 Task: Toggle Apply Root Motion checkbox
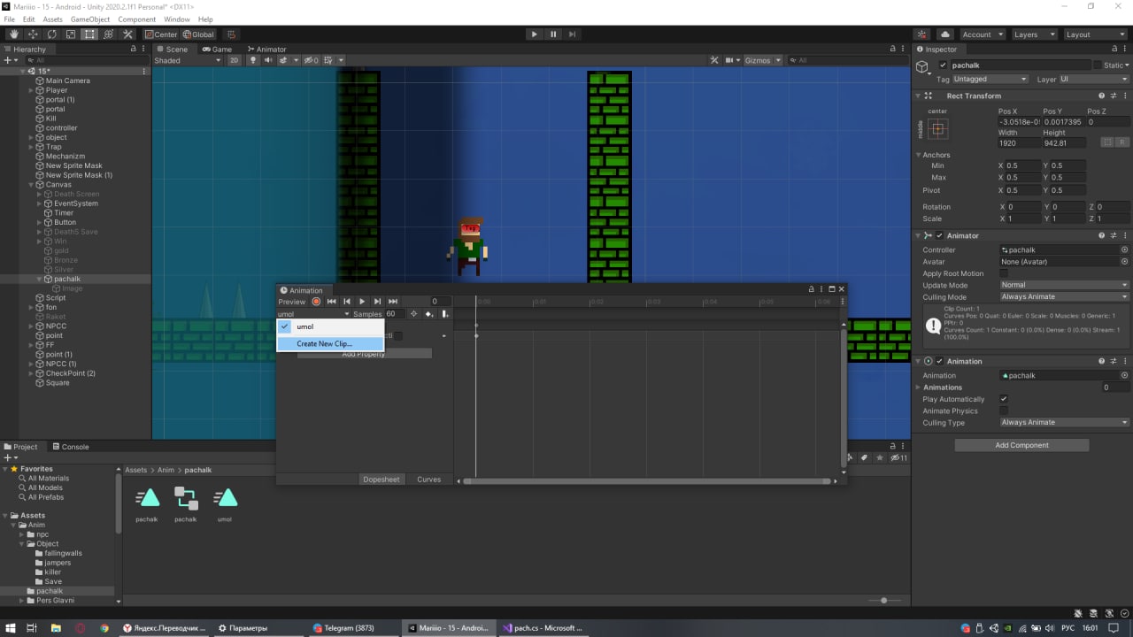(x=1004, y=273)
